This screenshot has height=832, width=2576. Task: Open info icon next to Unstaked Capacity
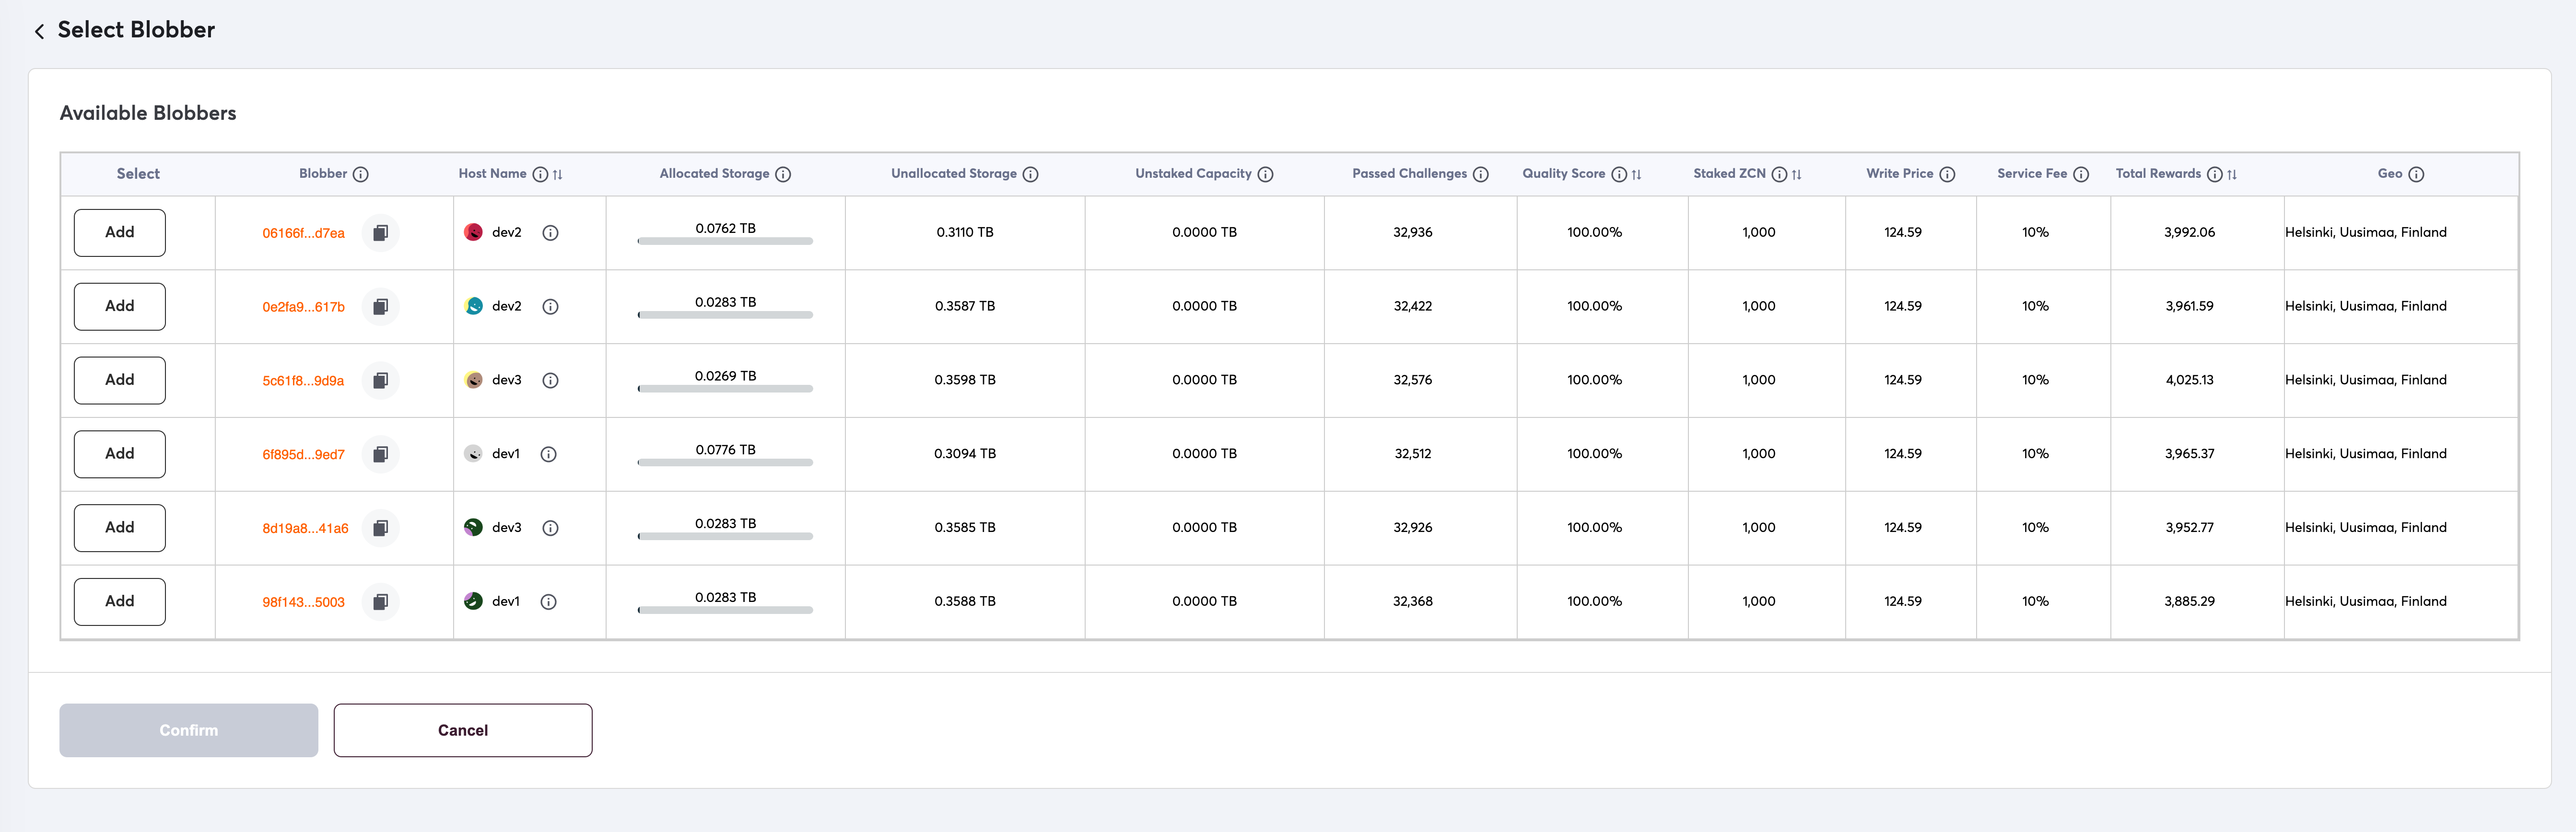tap(1265, 174)
